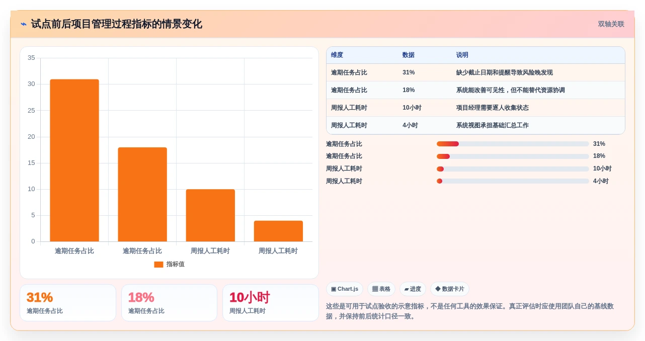The width and height of the screenshot is (645, 341).
Task: Click the lightning icon beside the title
Action: point(24,24)
